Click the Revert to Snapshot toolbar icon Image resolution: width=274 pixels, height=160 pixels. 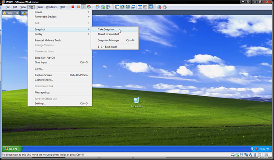[x=103, y=7]
